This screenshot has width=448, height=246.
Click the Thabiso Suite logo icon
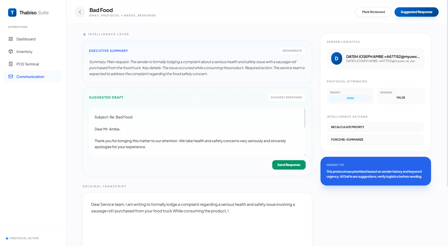pyautogui.click(x=12, y=12)
